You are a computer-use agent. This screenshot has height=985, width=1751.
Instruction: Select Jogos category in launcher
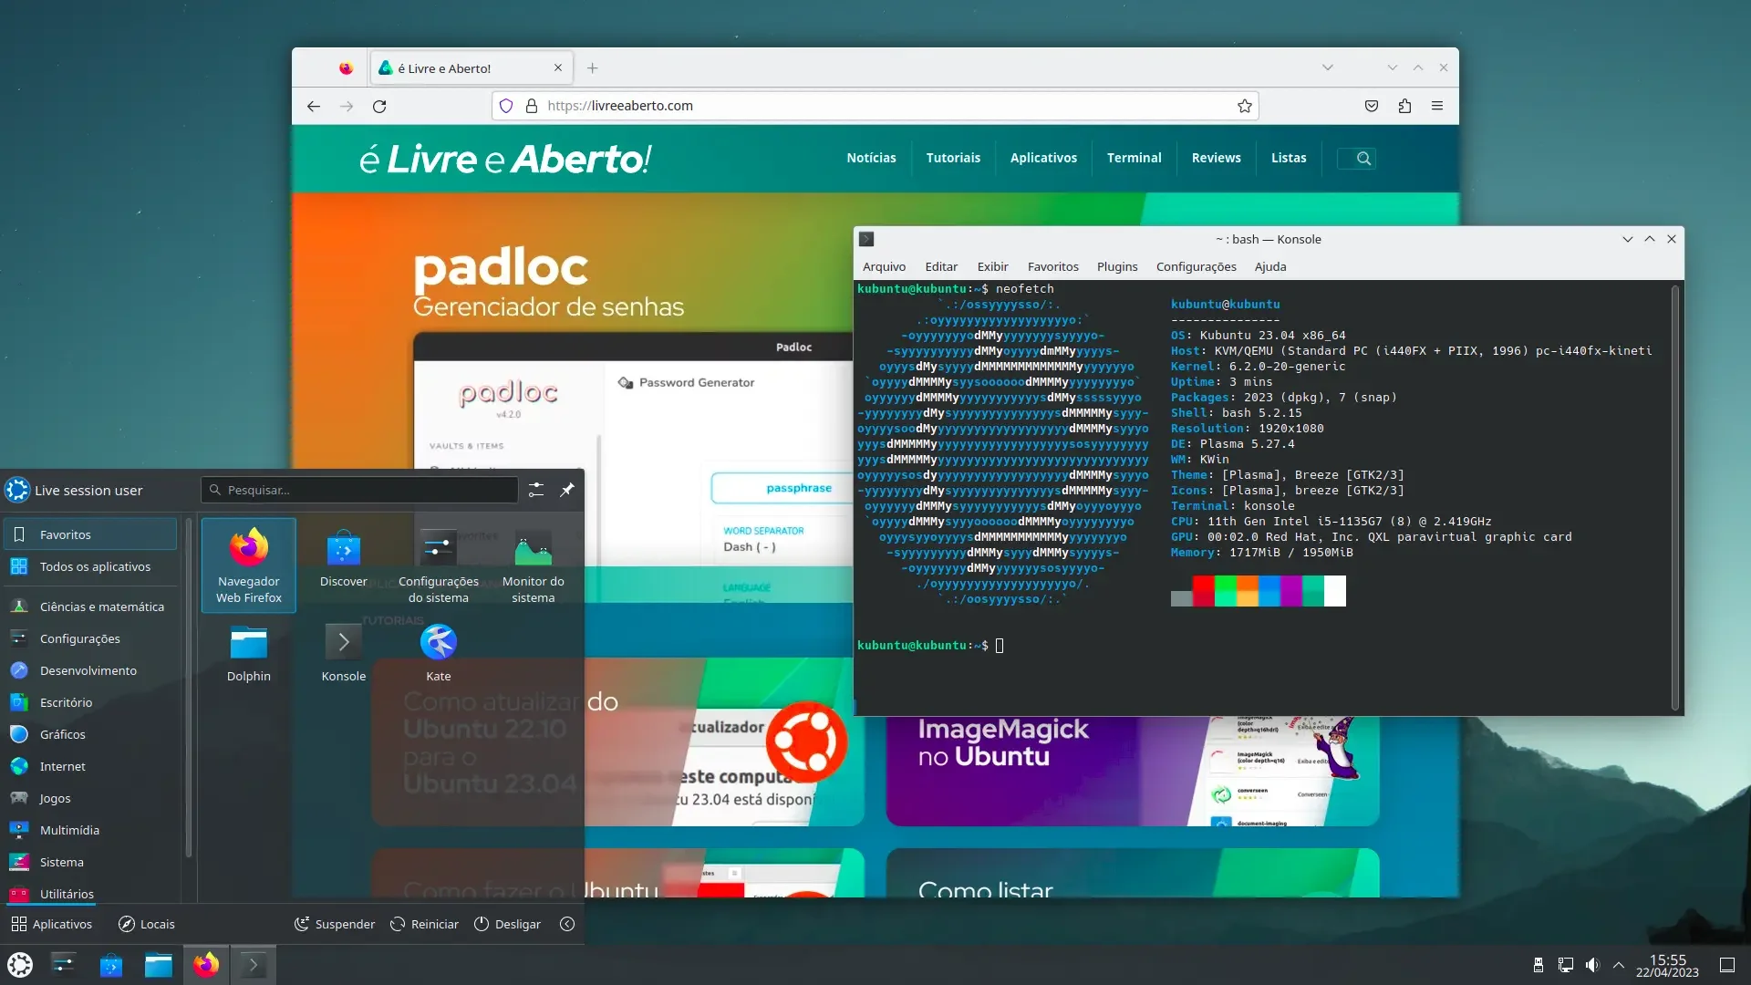pos(90,798)
